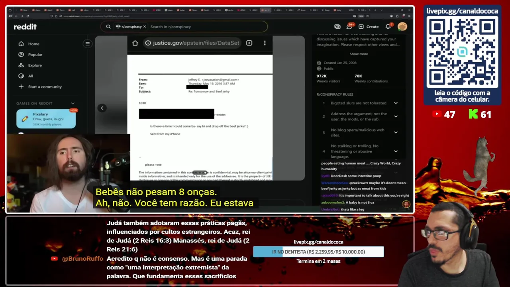Open the Pixelary game card
The image size is (510, 287).
(46, 119)
